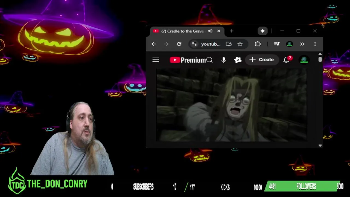This screenshot has height=197, width=350.
Task: Click the page scroll up arrow
Action: pos(320,54)
